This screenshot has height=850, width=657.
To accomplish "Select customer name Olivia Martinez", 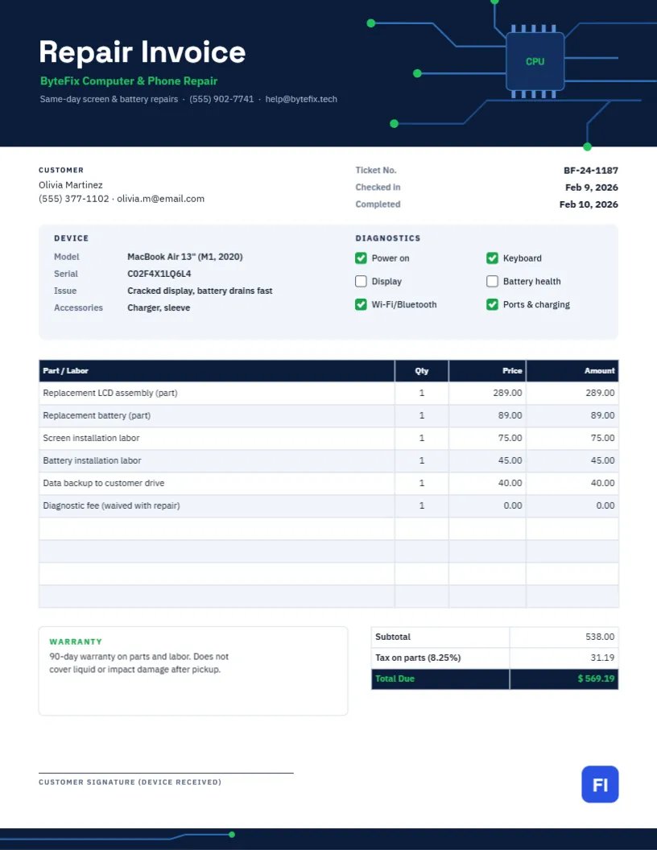I will click(71, 185).
